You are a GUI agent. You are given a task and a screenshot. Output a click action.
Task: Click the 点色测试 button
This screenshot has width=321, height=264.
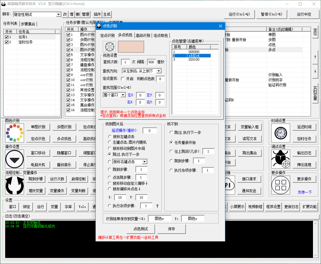pyautogui.click(x=140, y=229)
